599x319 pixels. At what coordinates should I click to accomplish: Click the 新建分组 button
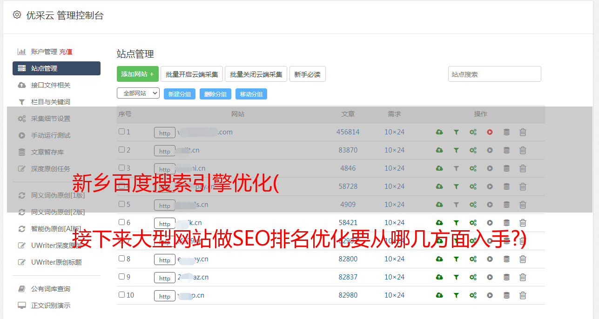(180, 94)
